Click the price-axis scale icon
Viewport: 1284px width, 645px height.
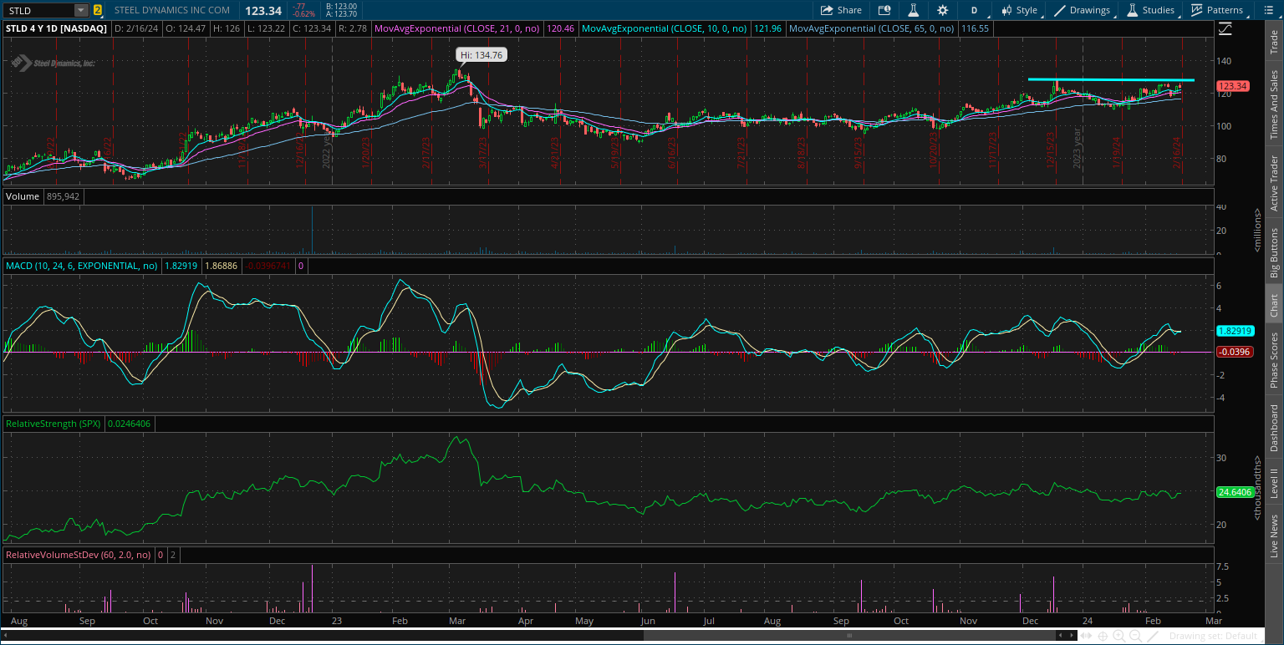tap(1225, 28)
